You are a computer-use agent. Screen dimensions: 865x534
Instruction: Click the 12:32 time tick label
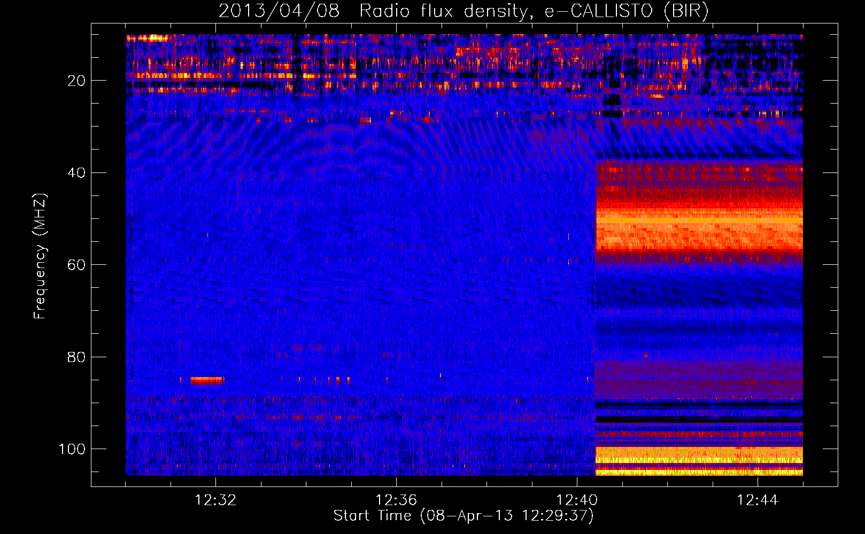(x=216, y=500)
